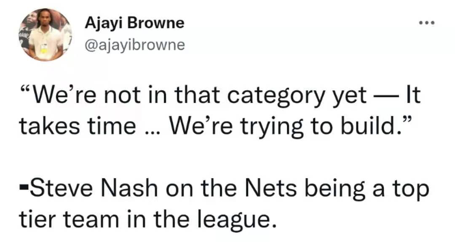
Task: Click the word "Nets" in the tweet
Action: tap(270, 188)
